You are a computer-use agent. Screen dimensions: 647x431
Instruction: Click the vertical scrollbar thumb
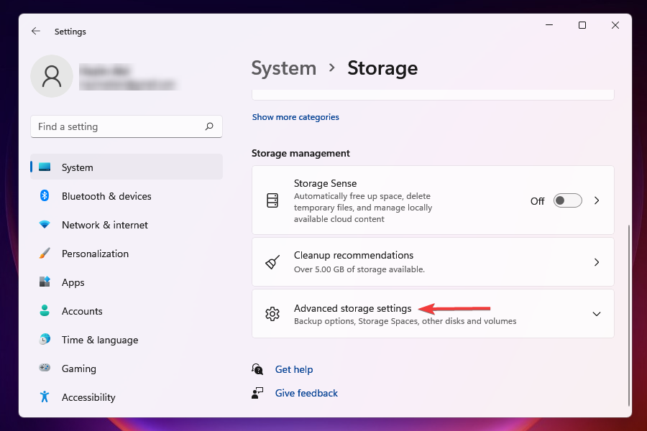629,315
